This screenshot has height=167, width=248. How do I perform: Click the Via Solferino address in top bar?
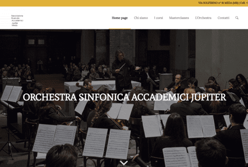218,3
